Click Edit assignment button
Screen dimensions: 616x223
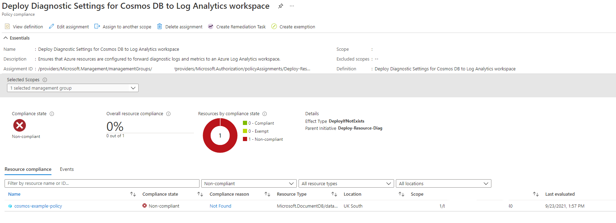pos(69,27)
